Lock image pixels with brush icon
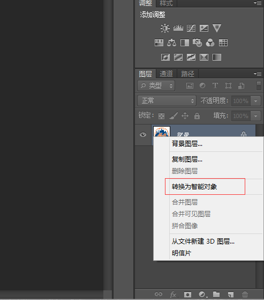Viewport: 264px width, 300px height. [174, 115]
